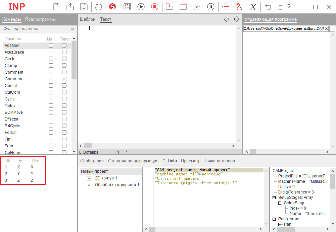Screen dimensions: 336x232
Task: Click the binary 101 001 icon
Action: click(x=127, y=7)
